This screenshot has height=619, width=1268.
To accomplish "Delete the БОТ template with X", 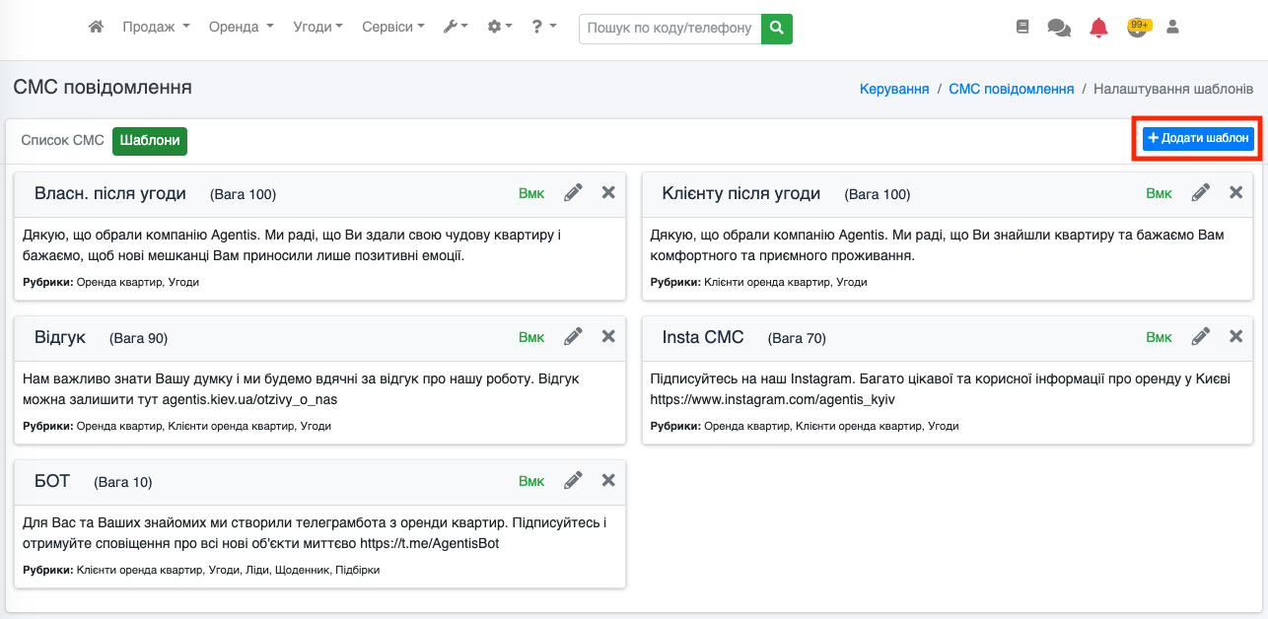I will (608, 481).
